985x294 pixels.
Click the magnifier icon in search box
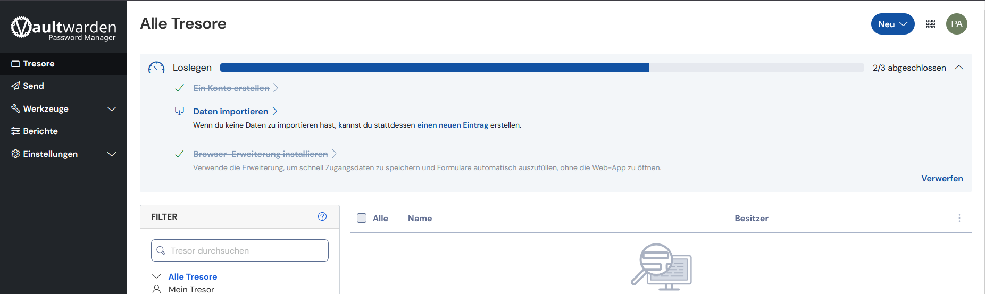coord(161,250)
